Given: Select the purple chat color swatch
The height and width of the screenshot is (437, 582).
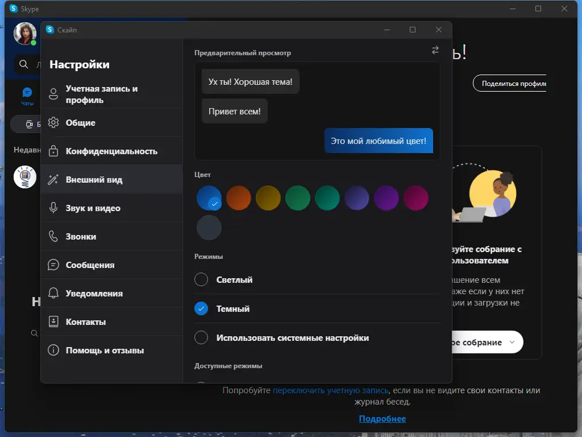Looking at the screenshot, I should click(x=386, y=197).
